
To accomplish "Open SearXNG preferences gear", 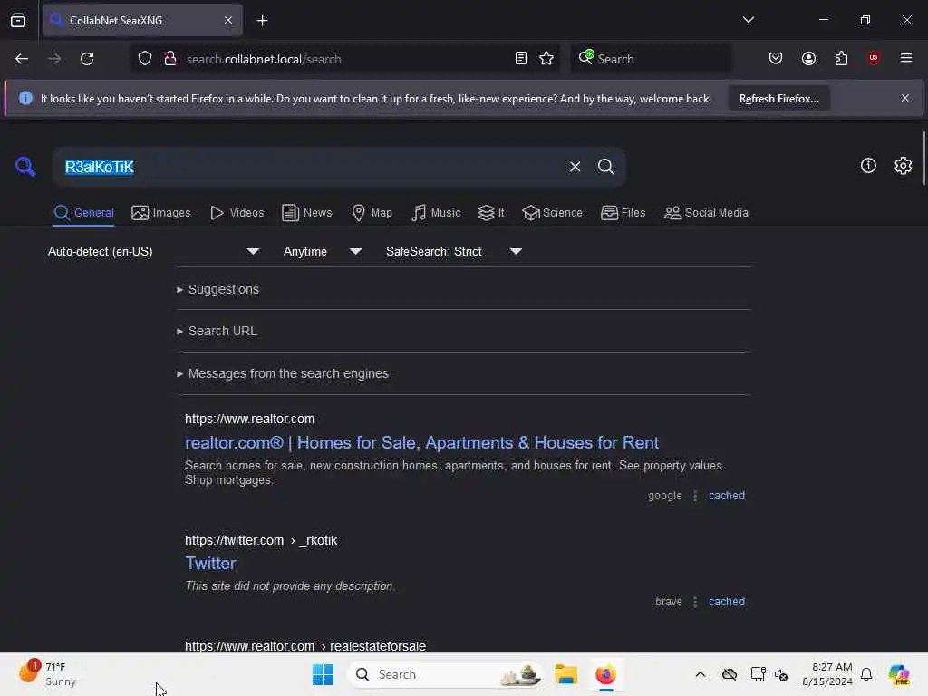I will pyautogui.click(x=904, y=166).
